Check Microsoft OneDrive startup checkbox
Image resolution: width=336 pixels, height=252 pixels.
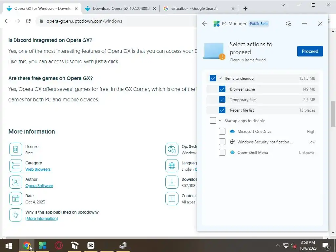click(222, 131)
